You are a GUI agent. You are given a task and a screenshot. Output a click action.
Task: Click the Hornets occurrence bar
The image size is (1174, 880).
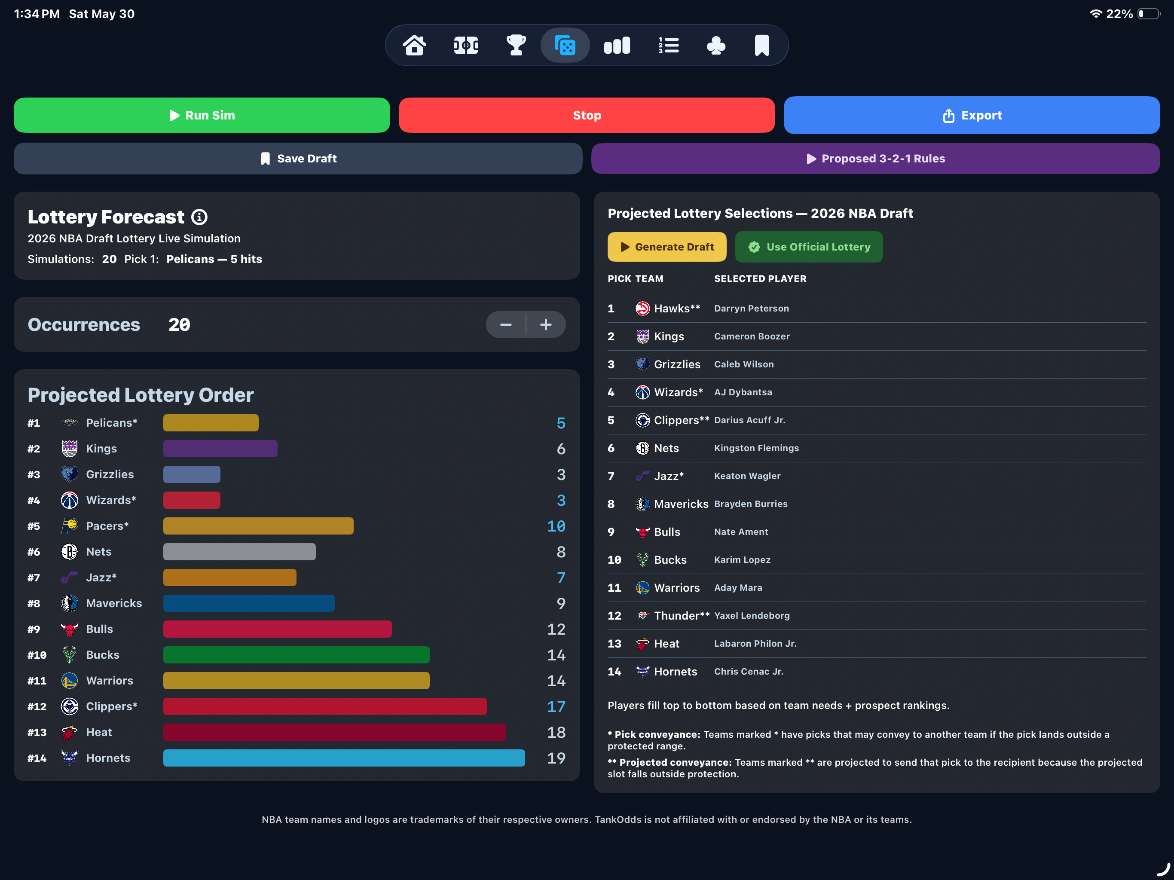[x=344, y=758]
